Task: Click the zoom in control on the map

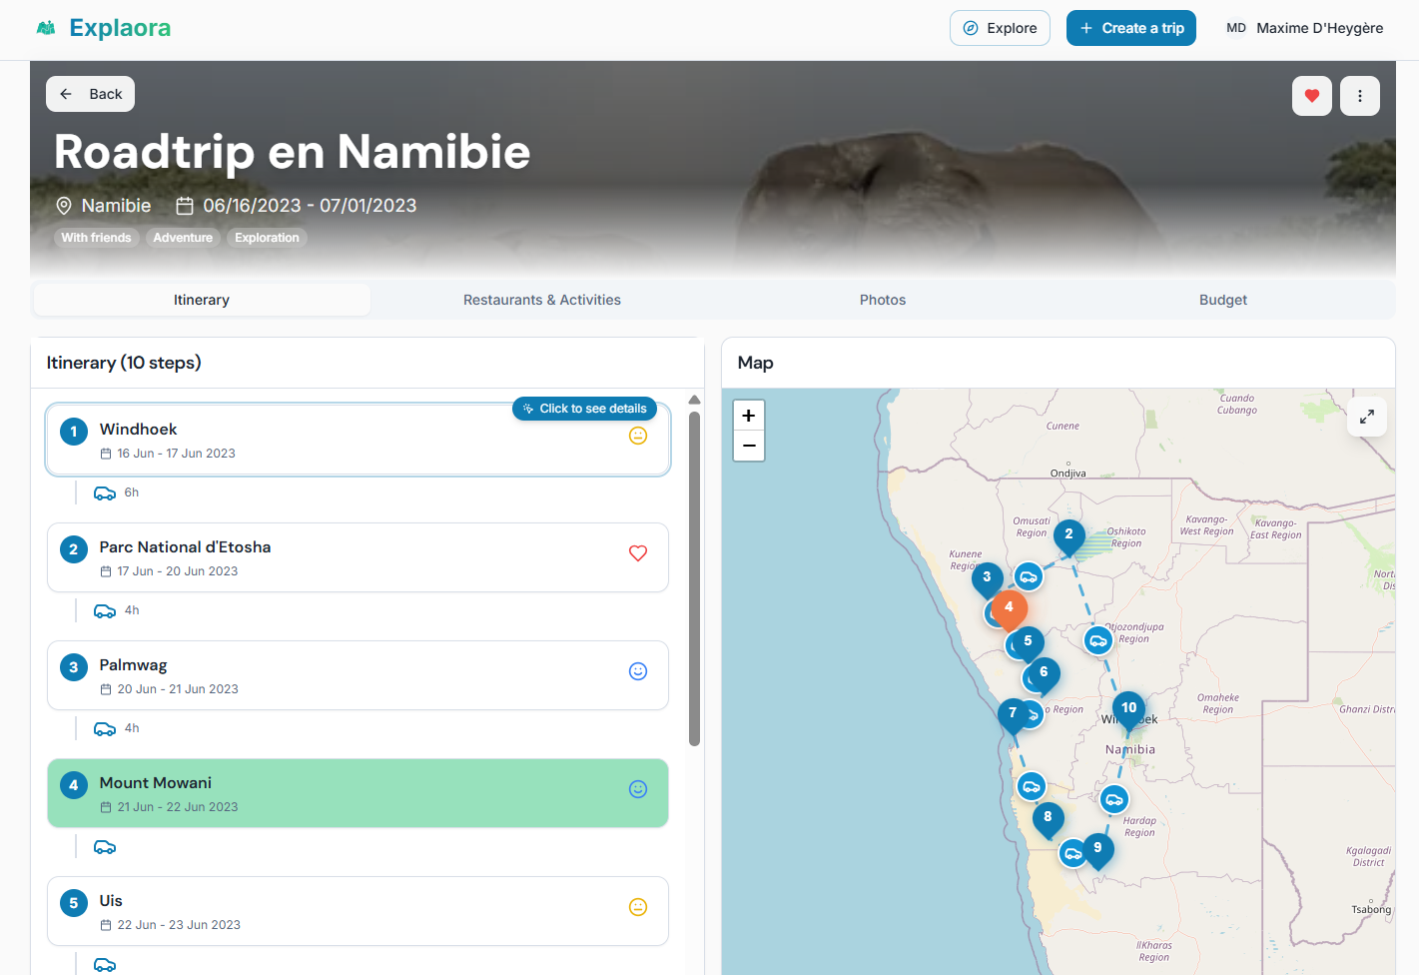Action: click(749, 415)
